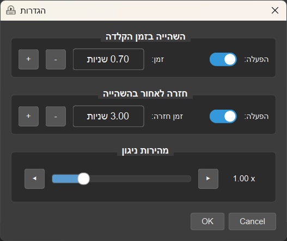Screen dimensions: 287x241
Task: Click the plus button for typing pause time
Action: coord(28,59)
